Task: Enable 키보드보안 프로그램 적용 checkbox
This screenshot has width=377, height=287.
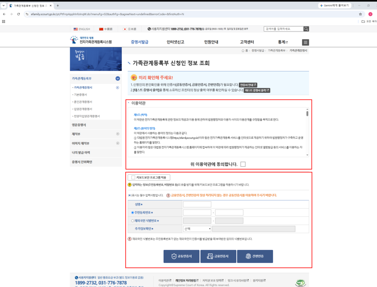Action: 133,177
